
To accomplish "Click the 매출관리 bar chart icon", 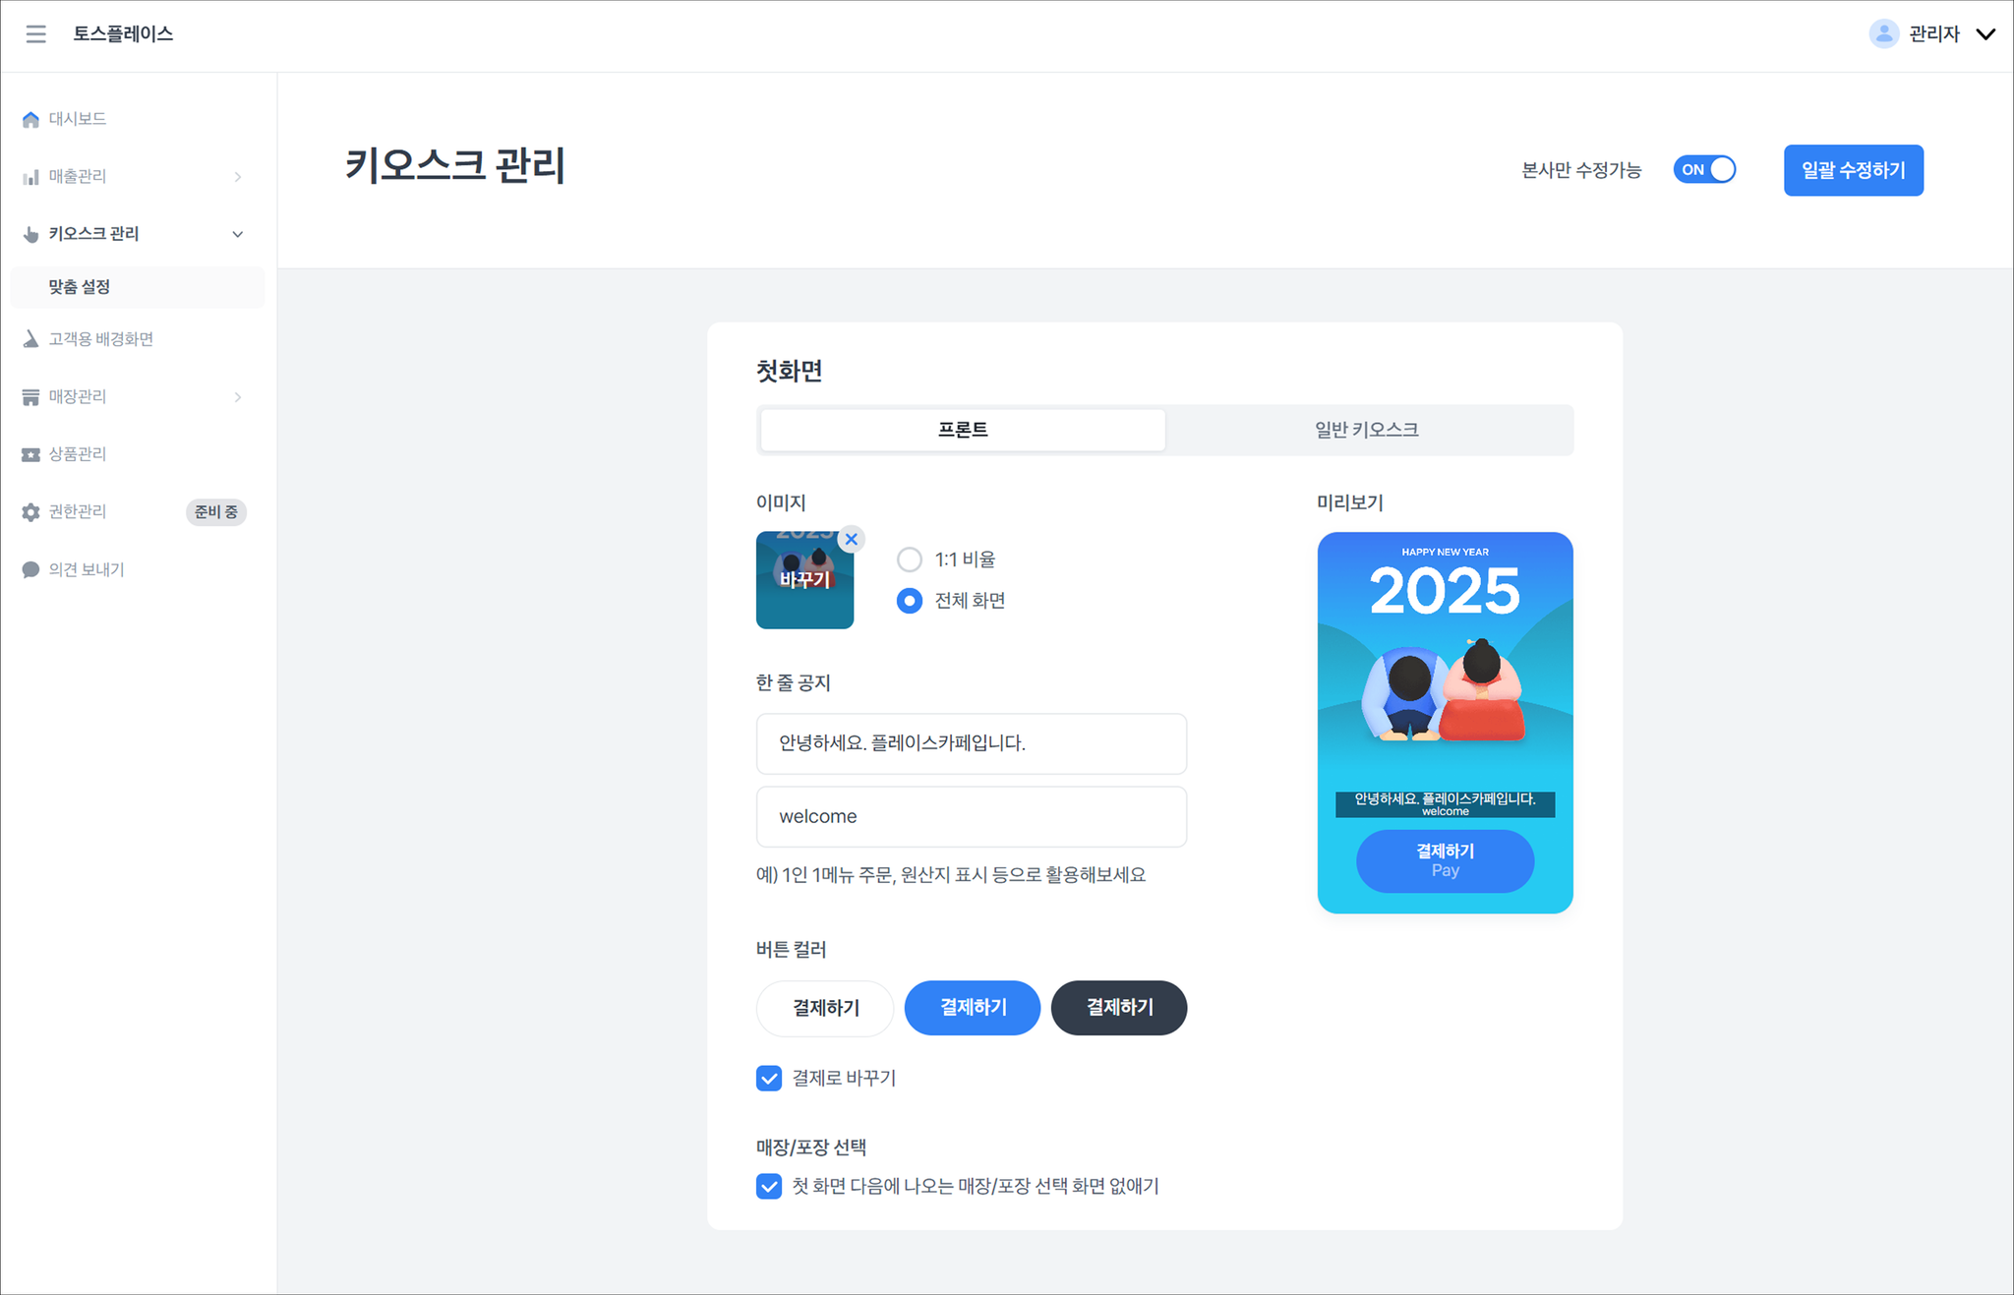I will click(x=30, y=177).
